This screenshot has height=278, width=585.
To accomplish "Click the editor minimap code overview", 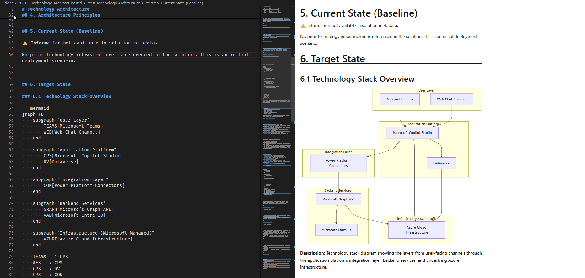I will [x=277, y=138].
